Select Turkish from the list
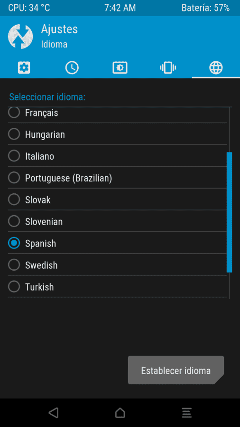240x427 pixels. [x=117, y=286]
